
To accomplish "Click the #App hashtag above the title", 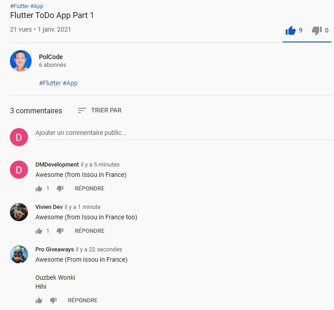I will pyautogui.click(x=37, y=6).
